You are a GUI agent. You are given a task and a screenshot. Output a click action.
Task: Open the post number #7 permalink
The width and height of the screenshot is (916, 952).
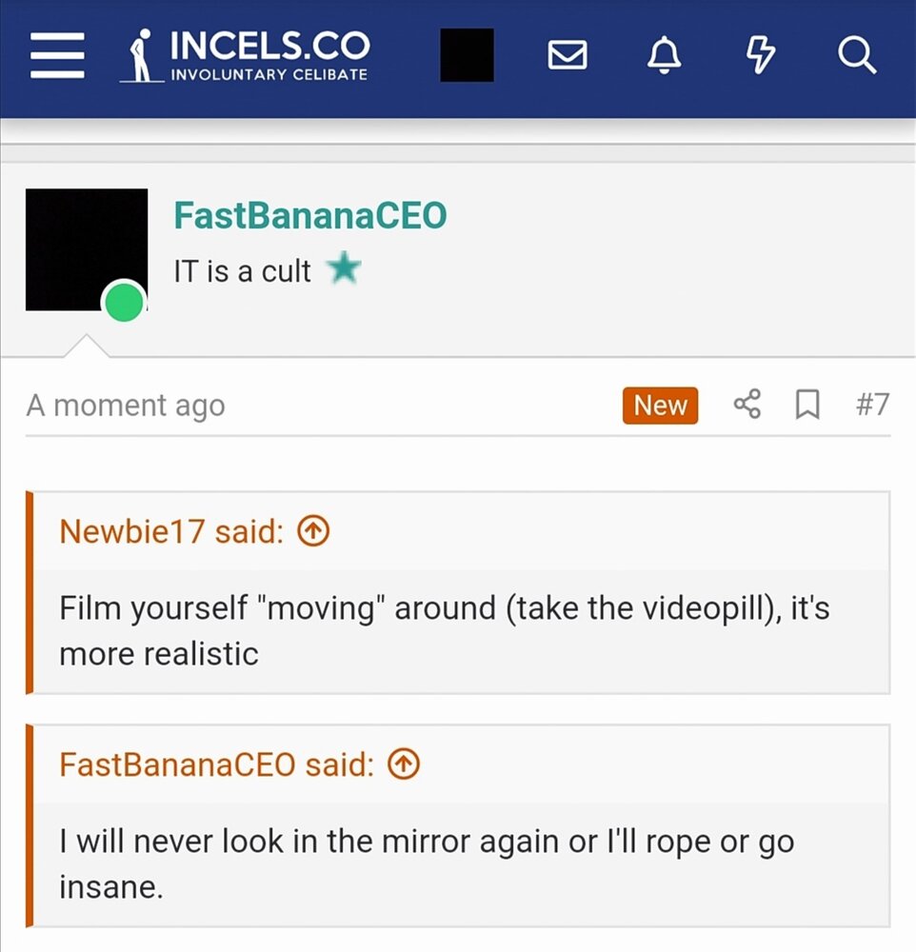(871, 406)
